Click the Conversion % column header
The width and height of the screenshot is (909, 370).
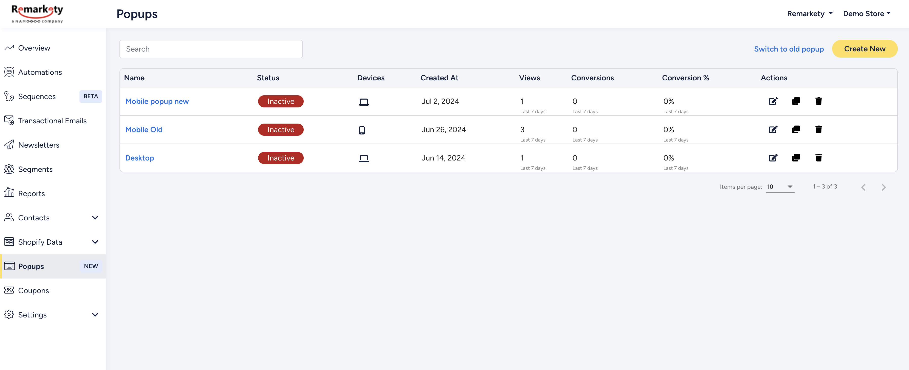coord(685,78)
